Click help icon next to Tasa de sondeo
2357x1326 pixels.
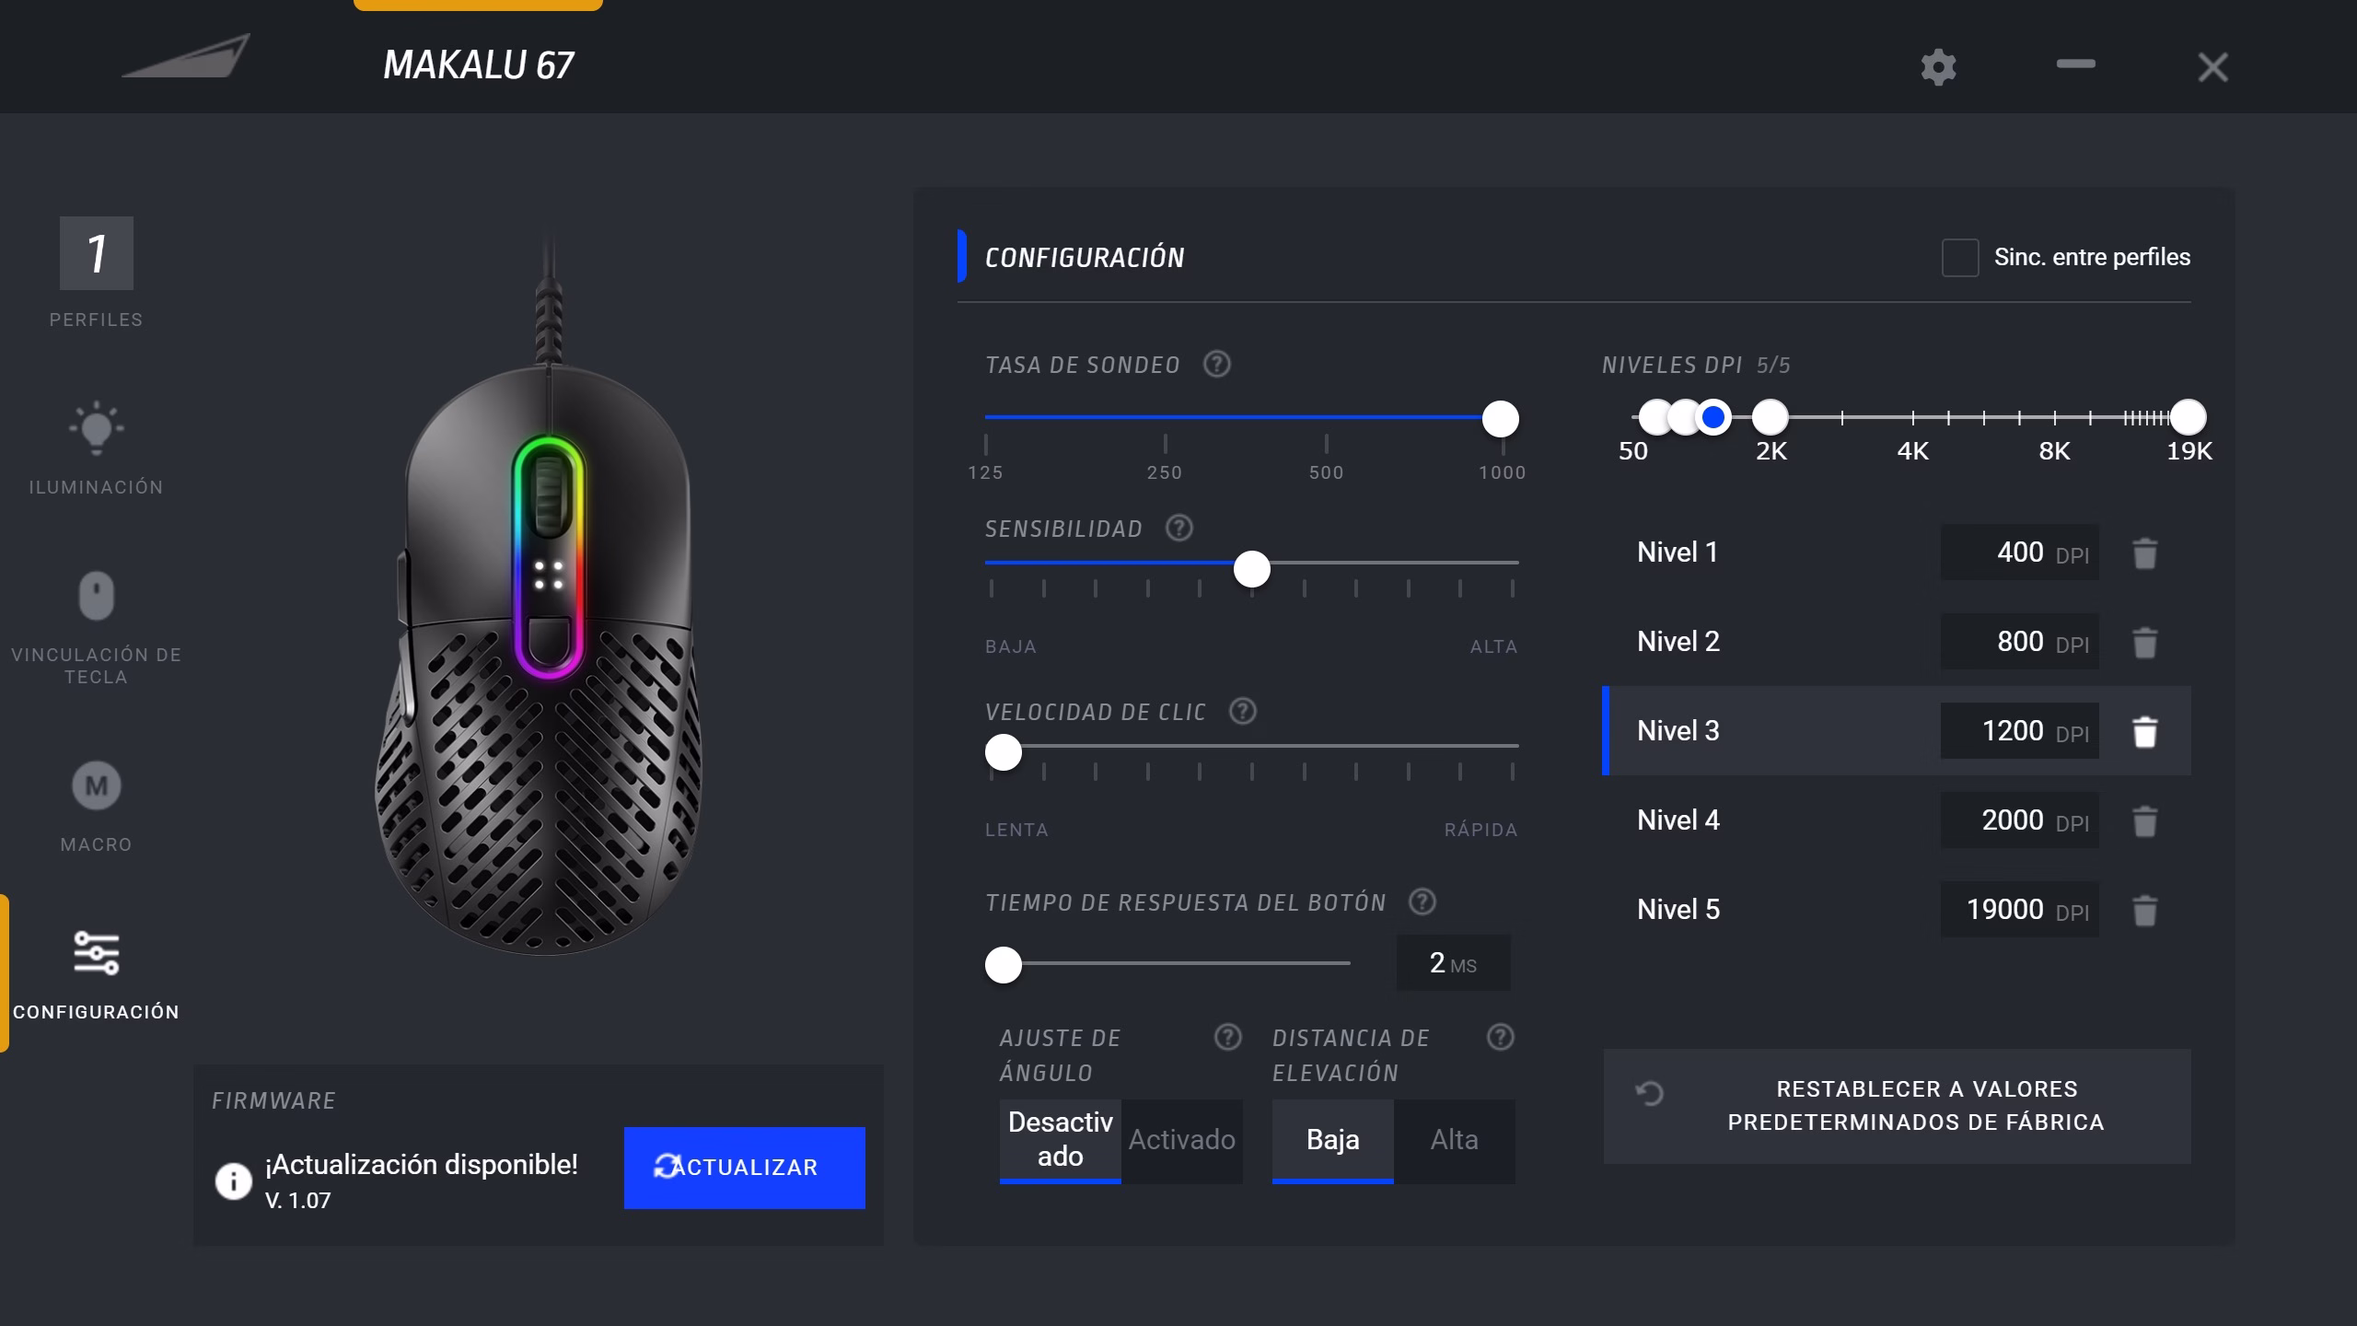tap(1216, 365)
